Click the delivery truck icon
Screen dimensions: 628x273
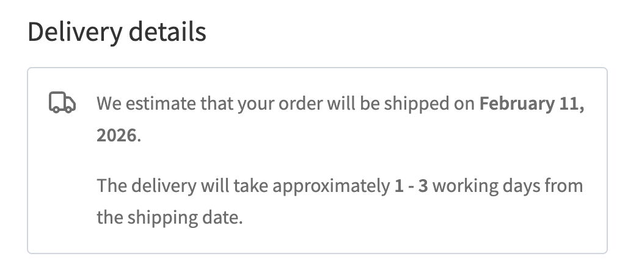point(62,103)
